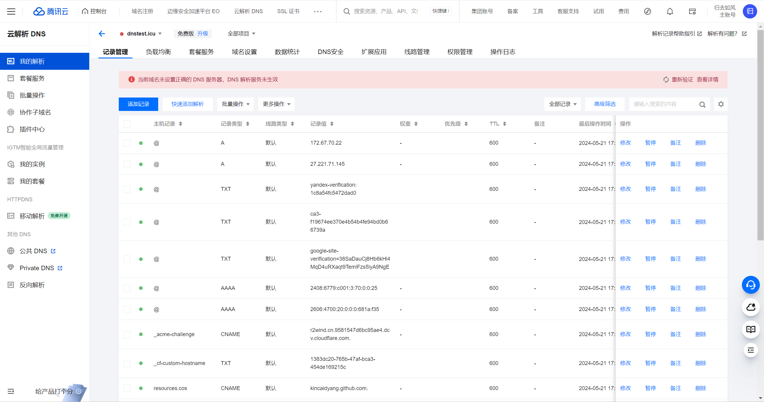Open the customer service headset floating button
The width and height of the screenshot is (764, 402).
pos(751,285)
